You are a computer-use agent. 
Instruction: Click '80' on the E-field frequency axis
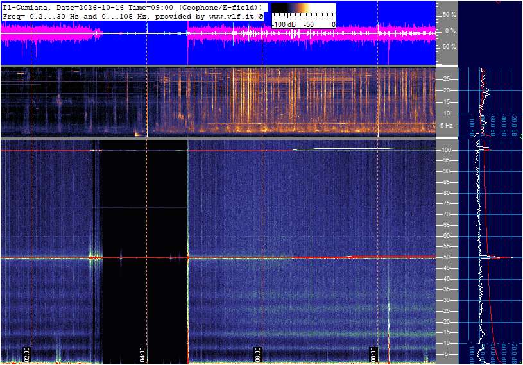point(446,193)
